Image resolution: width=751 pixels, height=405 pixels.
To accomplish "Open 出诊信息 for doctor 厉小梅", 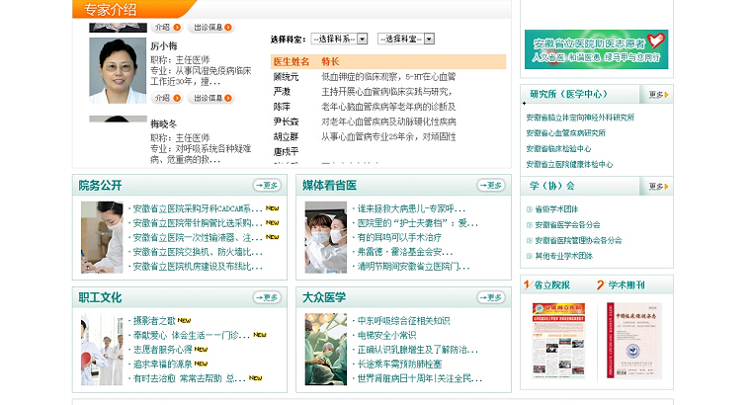I will pos(212,98).
